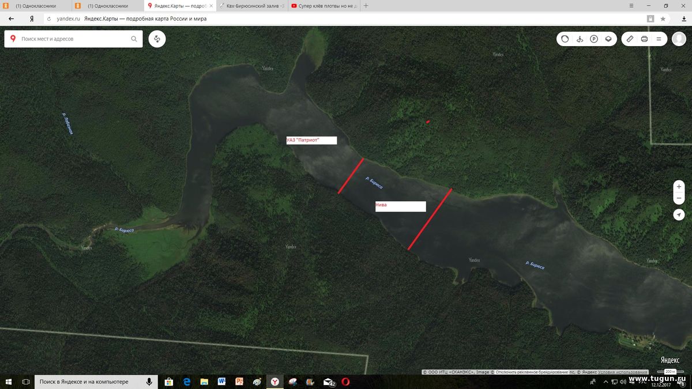
Task: Select Yandex Browser taskbar icon
Action: pos(275,382)
